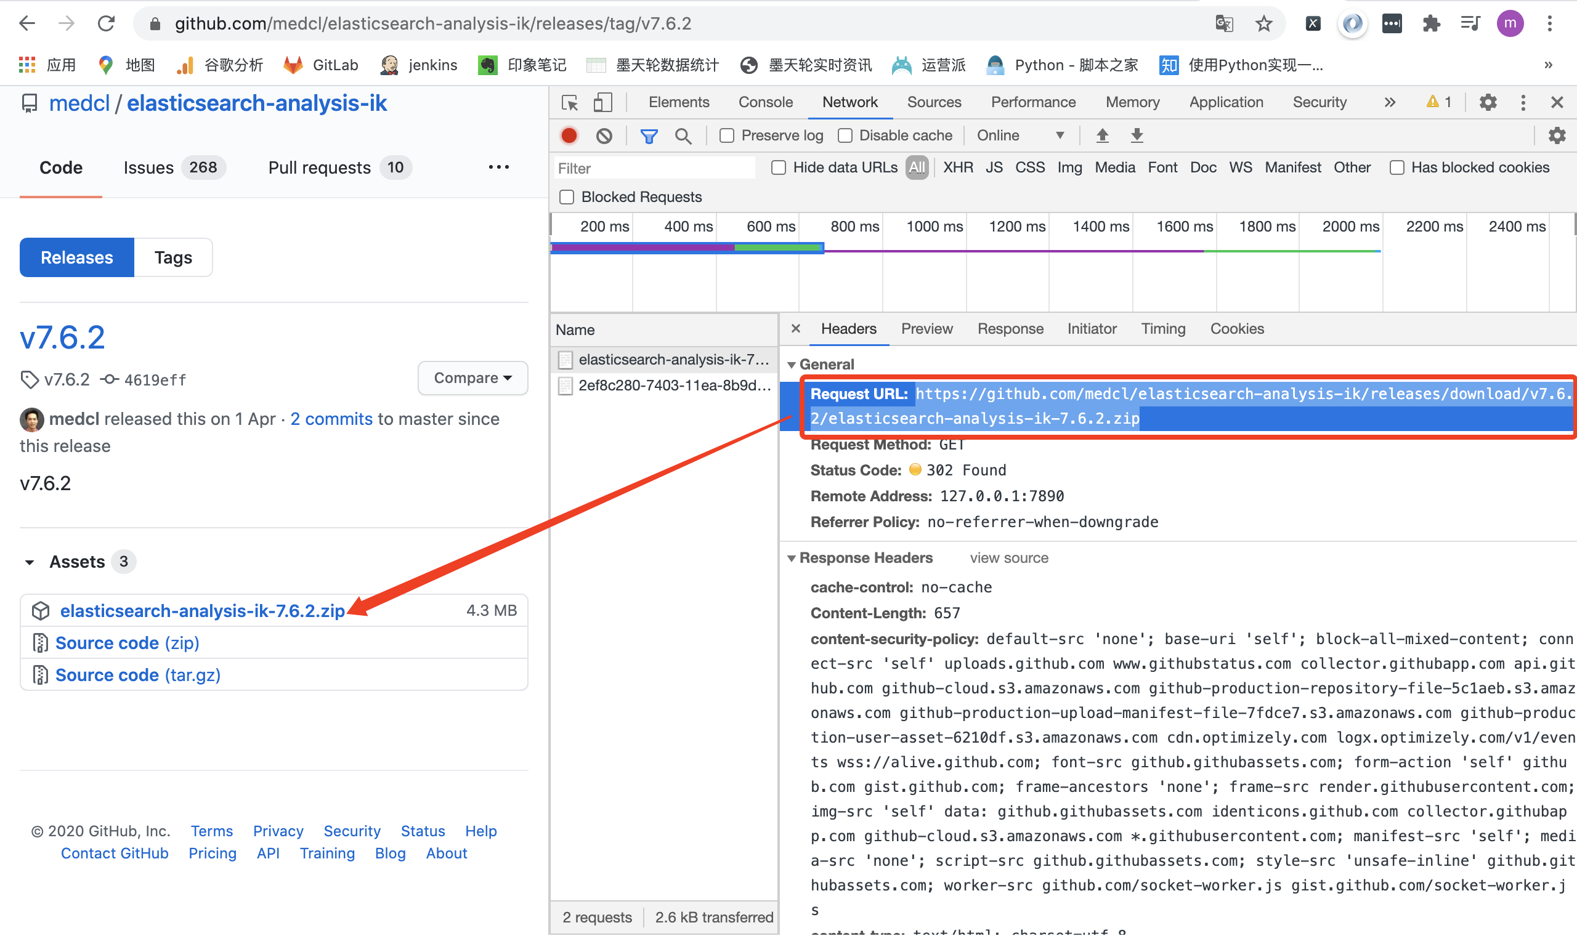Collapse the Assets section triangle
Viewport: 1577px width, 936px height.
[x=29, y=562]
